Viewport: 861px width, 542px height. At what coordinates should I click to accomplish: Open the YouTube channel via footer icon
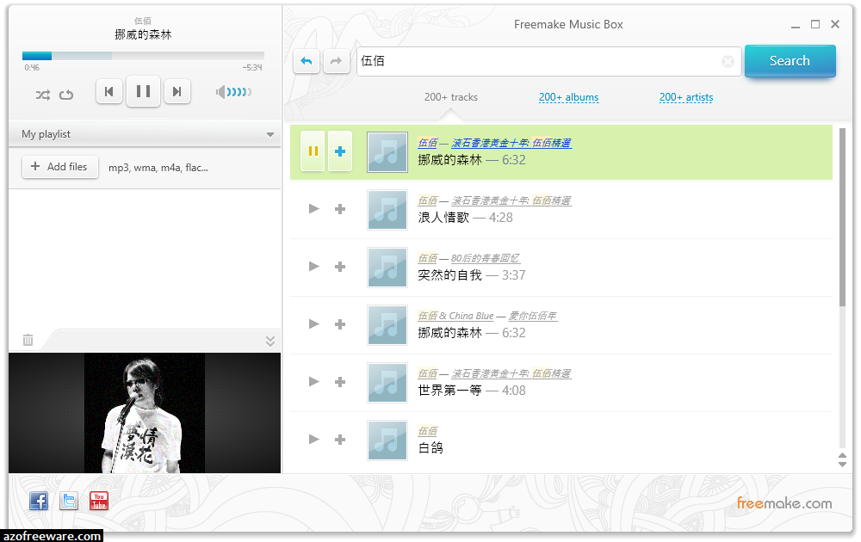pyautogui.click(x=98, y=501)
